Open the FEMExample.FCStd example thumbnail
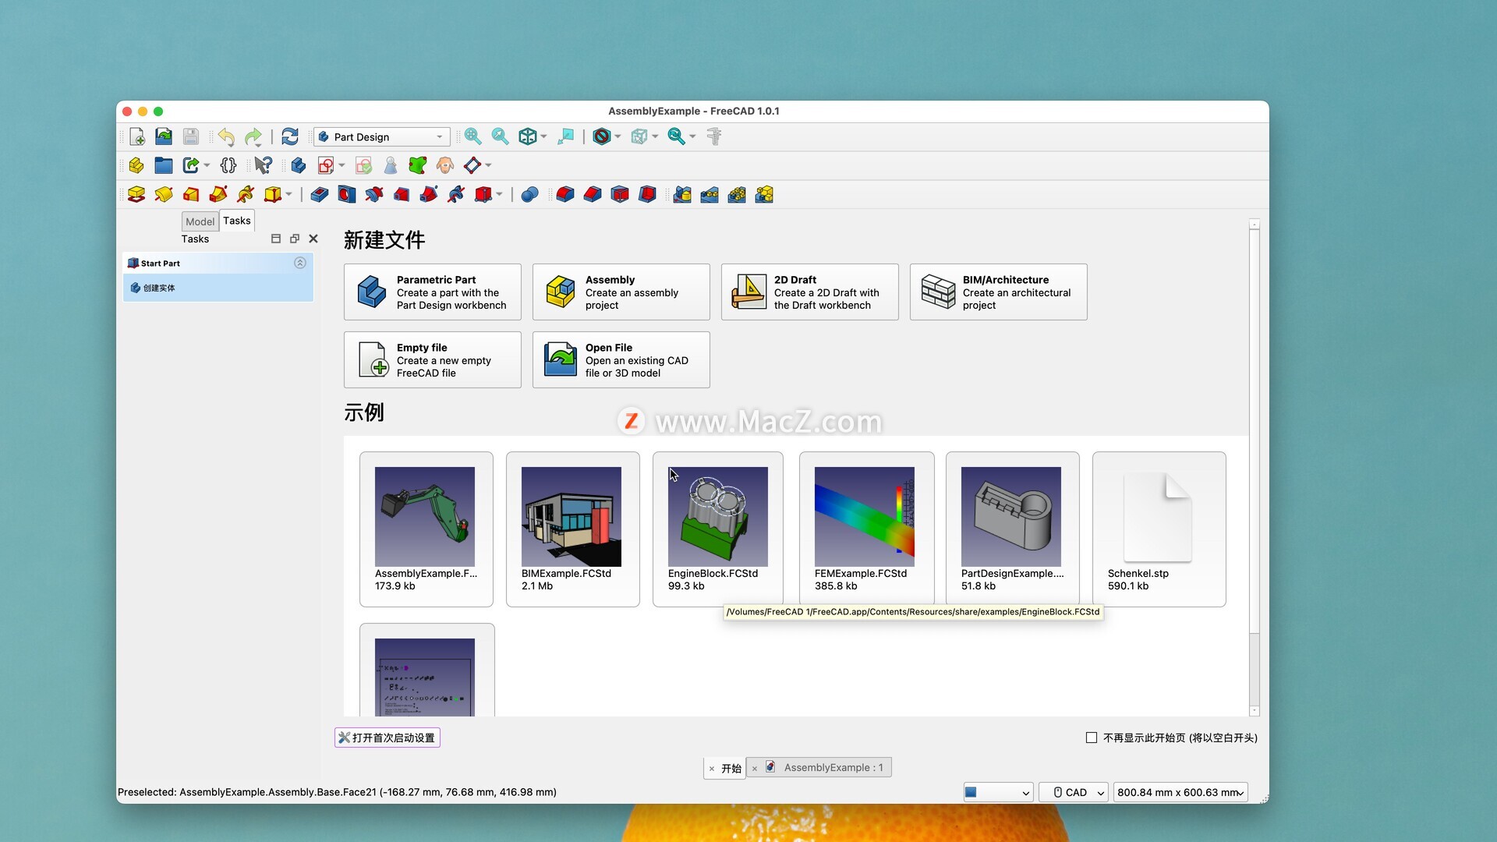This screenshot has width=1497, height=842. tap(865, 517)
